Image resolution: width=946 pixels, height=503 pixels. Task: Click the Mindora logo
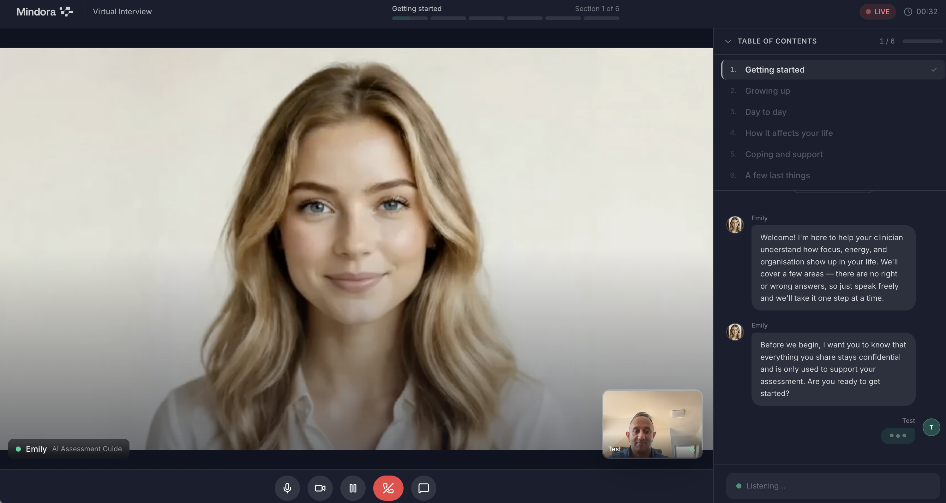[x=45, y=12]
